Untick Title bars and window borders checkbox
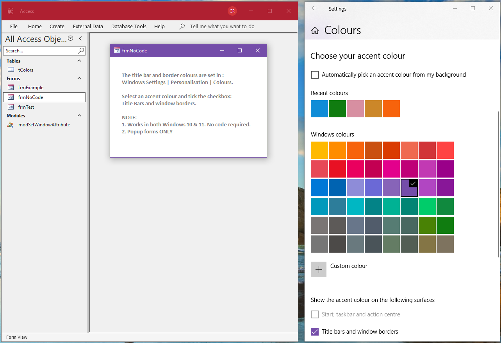Viewport: 501px width, 343px height. pos(315,332)
